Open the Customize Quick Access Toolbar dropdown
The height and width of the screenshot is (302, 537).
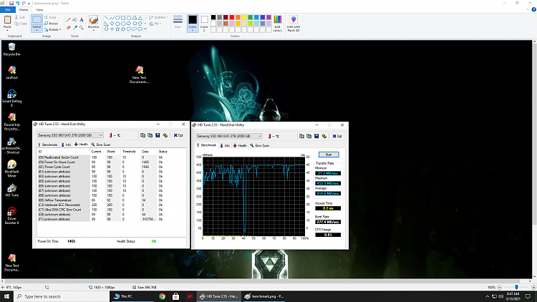29,4
